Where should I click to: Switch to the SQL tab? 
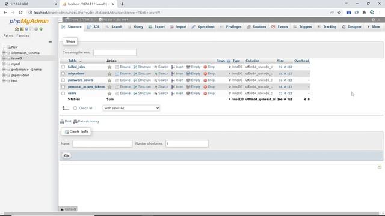click(x=93, y=26)
